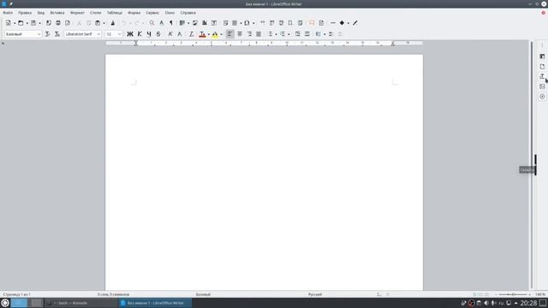Click the Paste icon
This screenshot has height=308, width=548.
pyautogui.click(x=98, y=23)
